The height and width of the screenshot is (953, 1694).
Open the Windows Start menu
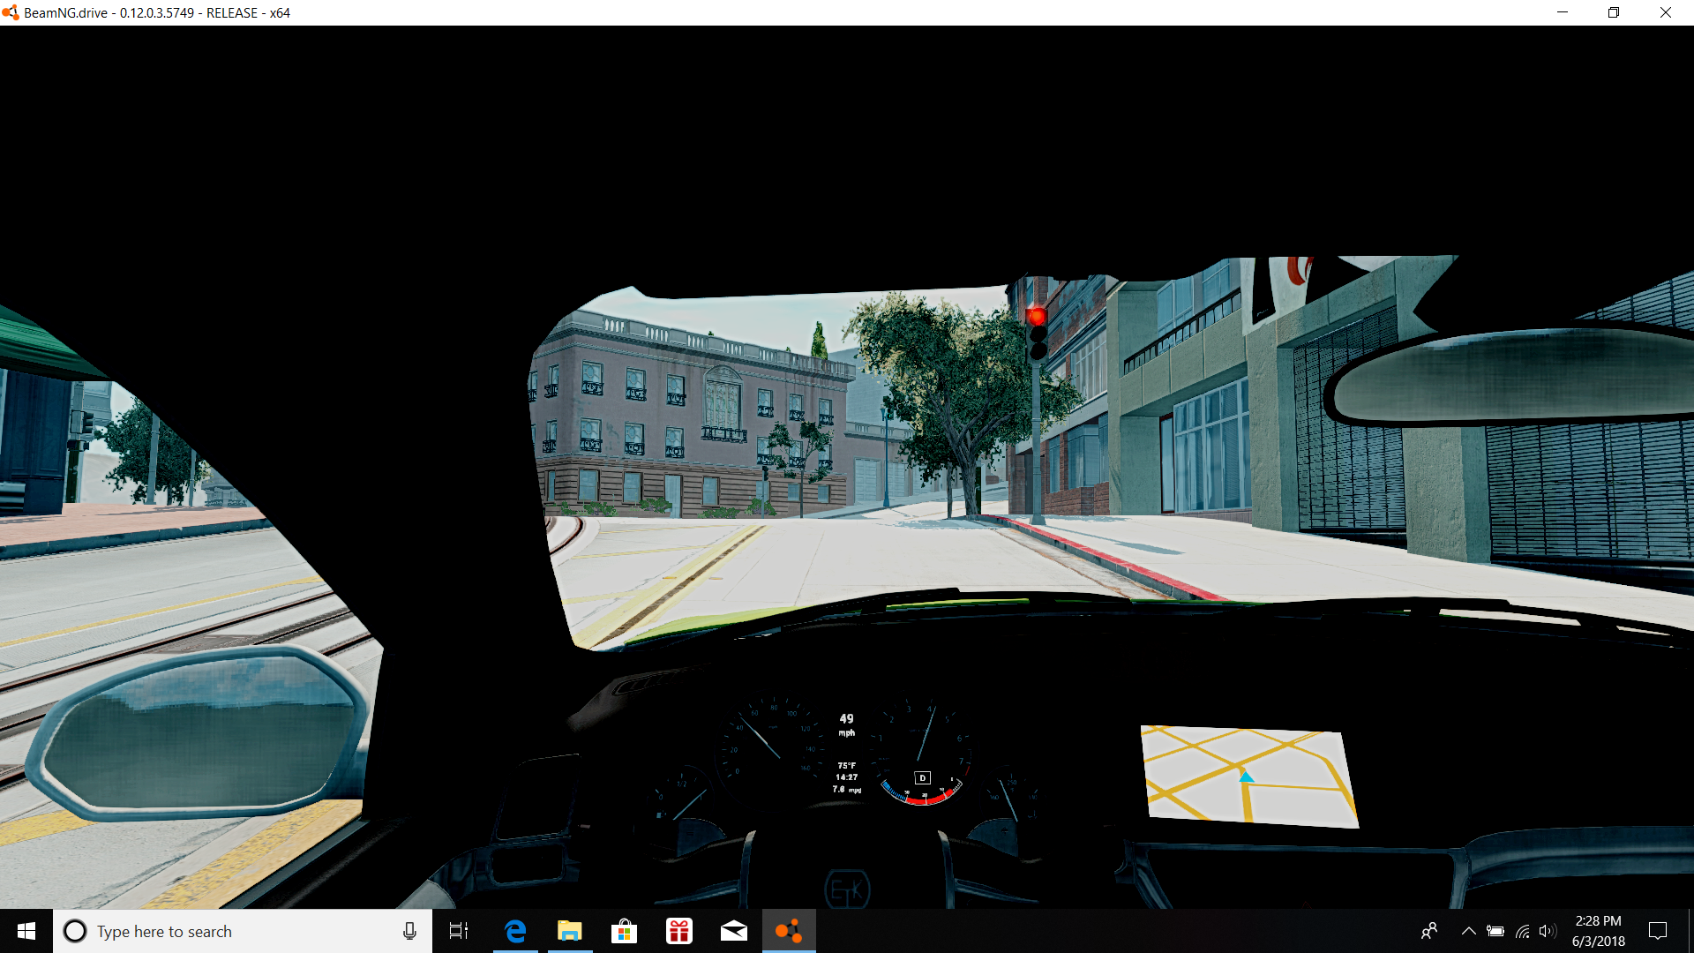point(26,931)
